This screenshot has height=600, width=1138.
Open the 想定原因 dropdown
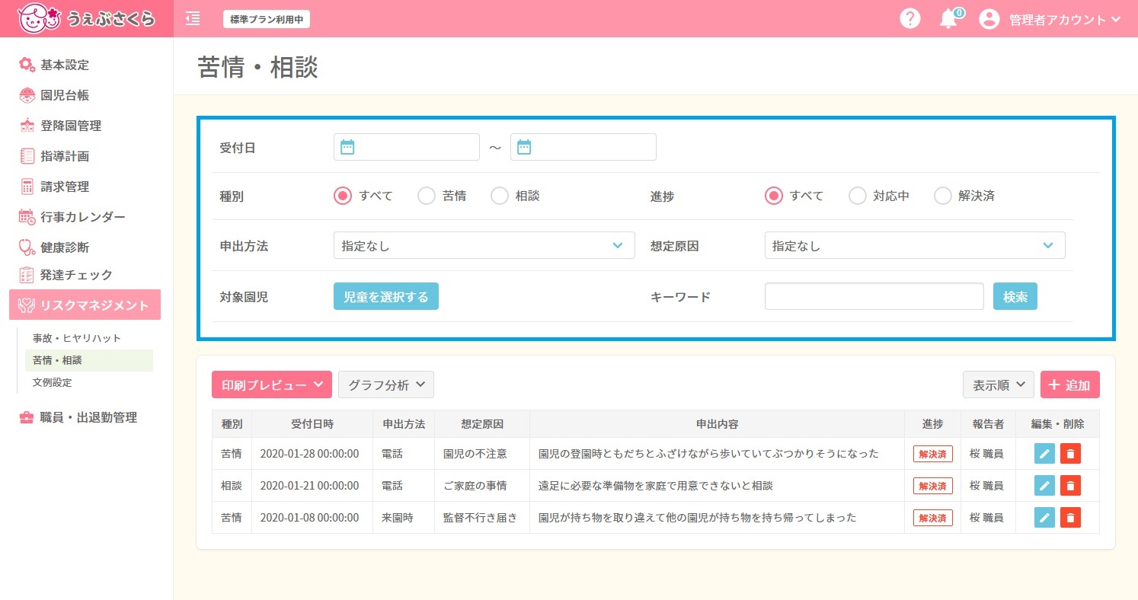(915, 245)
